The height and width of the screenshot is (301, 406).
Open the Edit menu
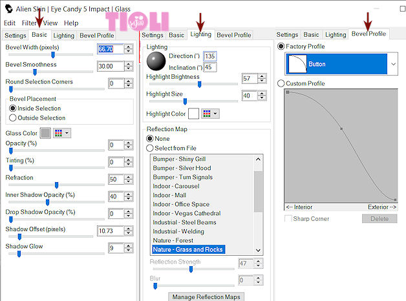point(10,23)
